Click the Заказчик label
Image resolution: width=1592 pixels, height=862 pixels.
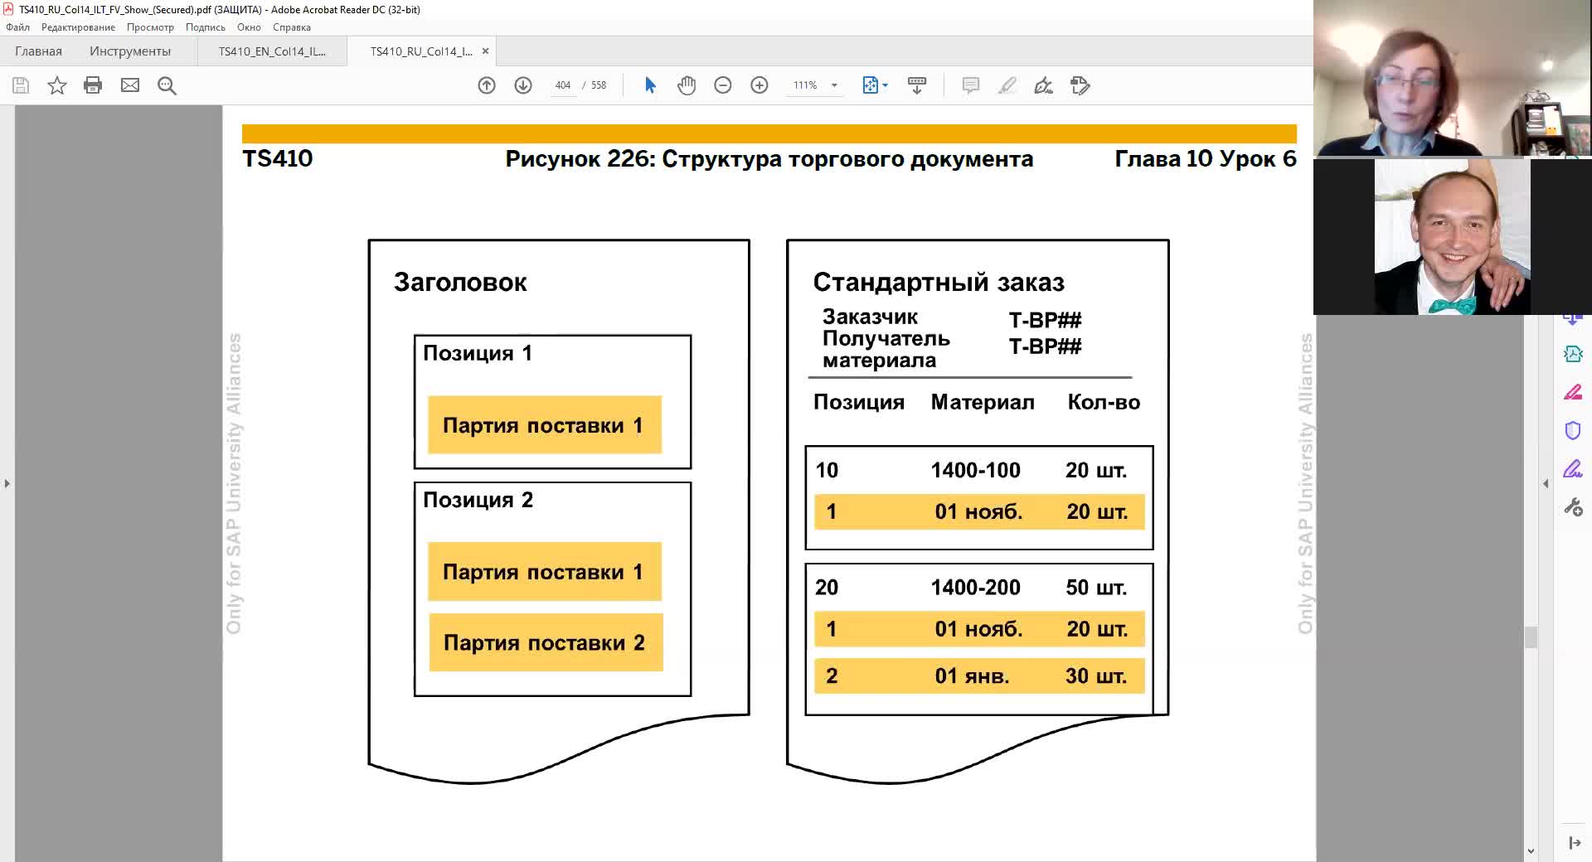[870, 317]
